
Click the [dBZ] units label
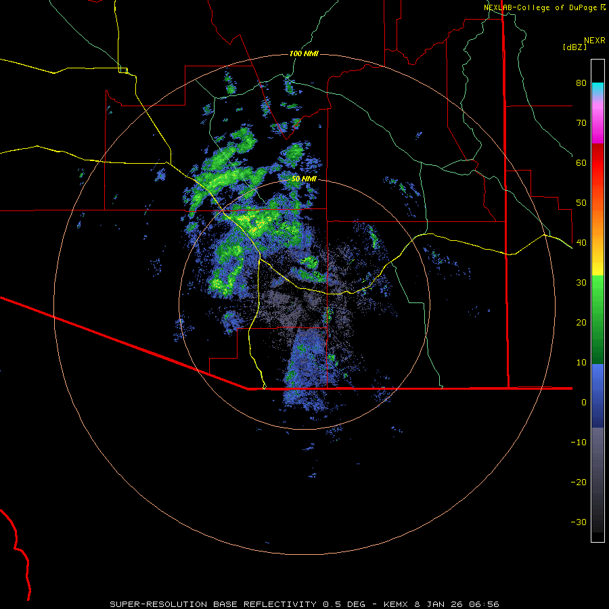(574, 47)
